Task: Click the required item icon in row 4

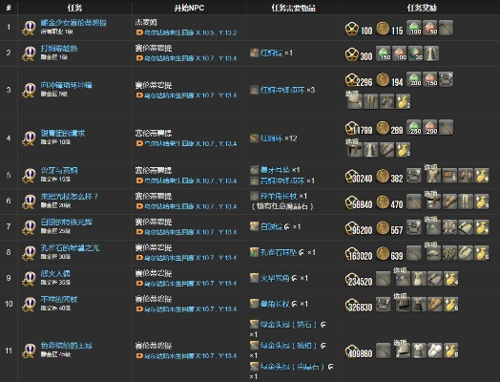Action: (x=254, y=138)
